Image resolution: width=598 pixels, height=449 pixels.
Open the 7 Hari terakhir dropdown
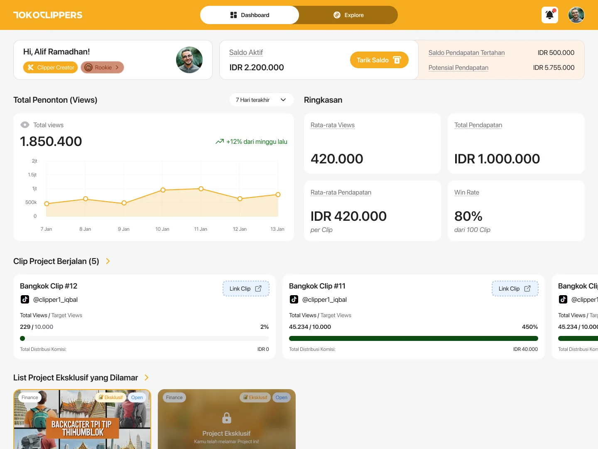(x=262, y=100)
